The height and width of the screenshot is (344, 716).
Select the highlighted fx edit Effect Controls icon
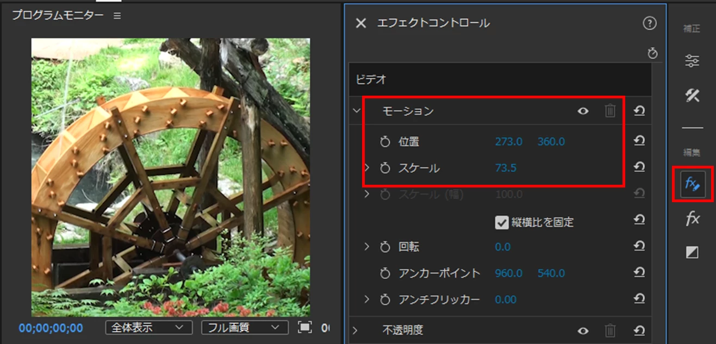[x=693, y=184]
